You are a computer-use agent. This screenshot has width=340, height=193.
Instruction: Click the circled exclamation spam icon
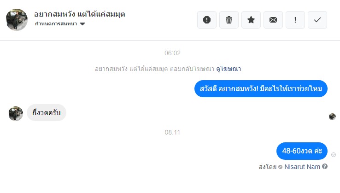pos(207,20)
